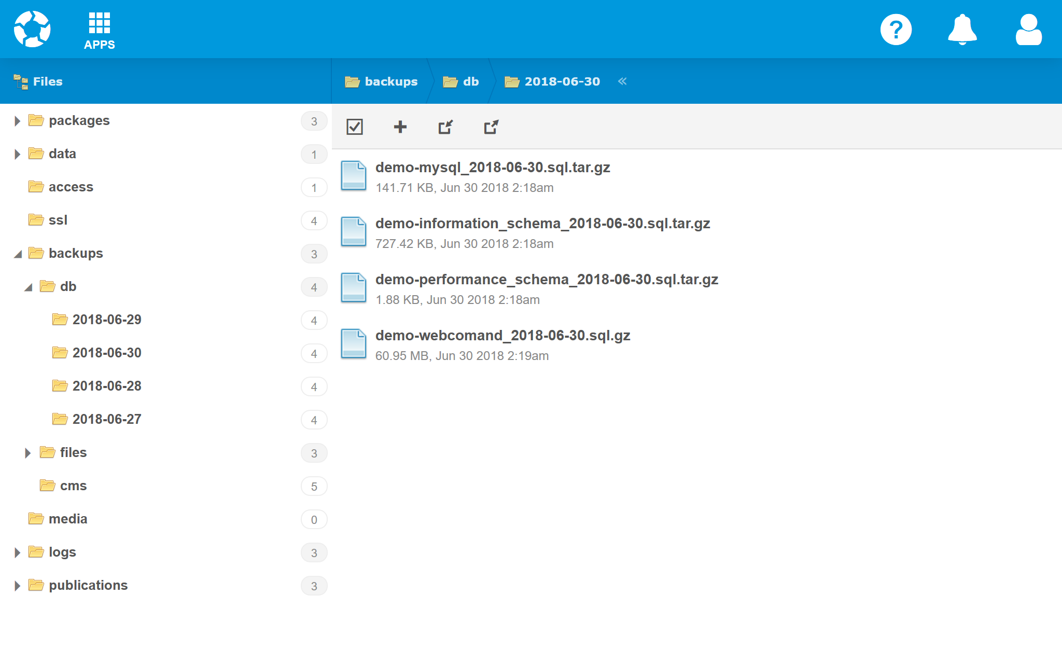Click the webCOMAND logo icon

[32, 29]
